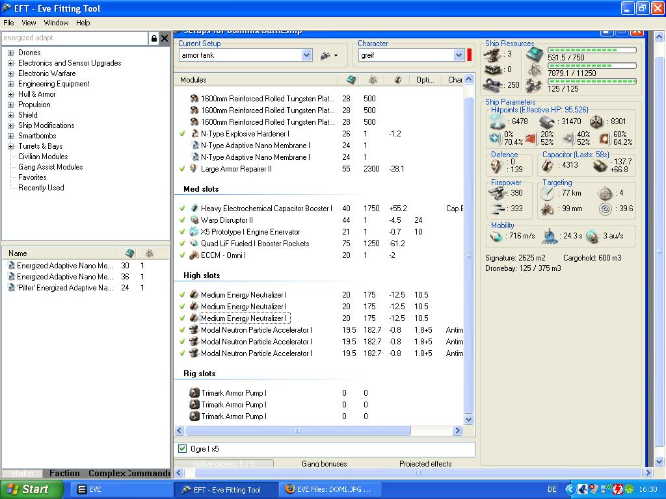666x499 pixels.
Task: Open the Window menu
Action: point(56,23)
